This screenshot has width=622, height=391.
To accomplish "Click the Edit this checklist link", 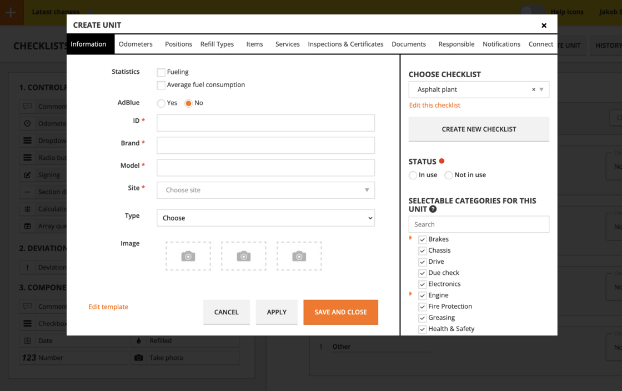I will click(435, 105).
